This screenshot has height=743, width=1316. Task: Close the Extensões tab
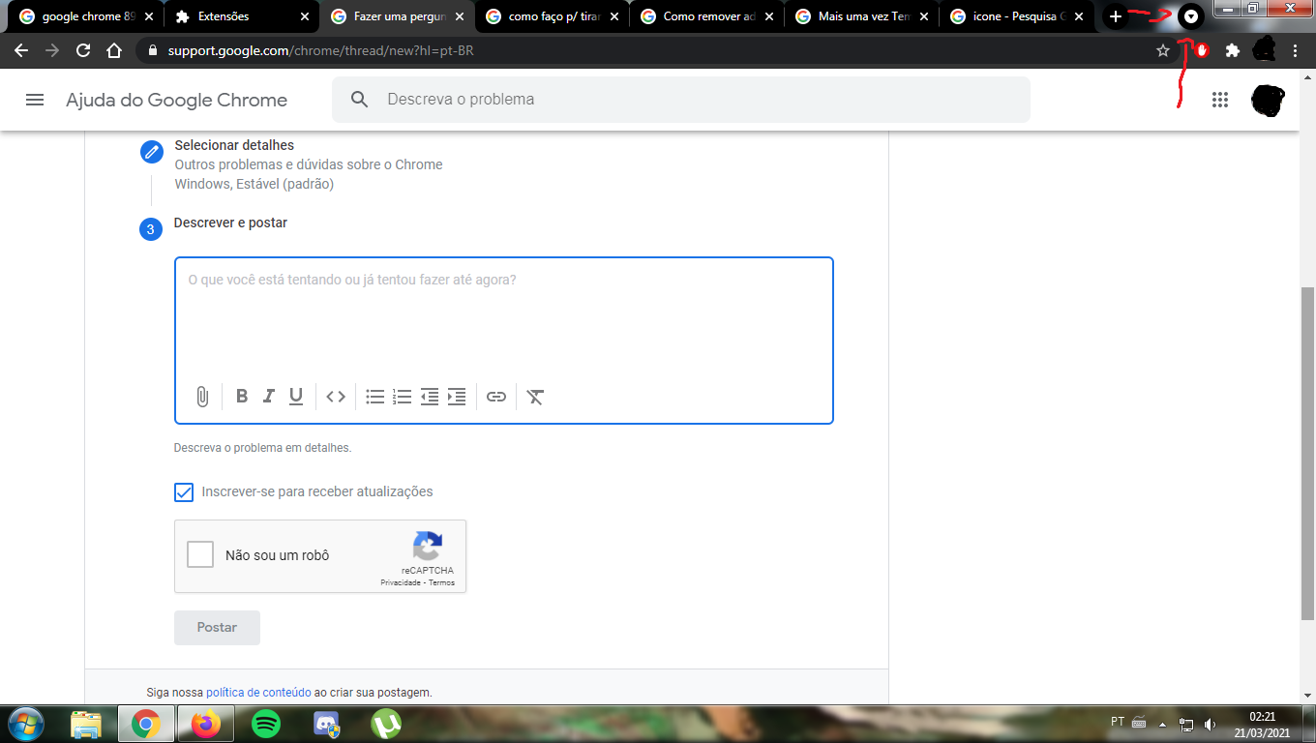(305, 16)
